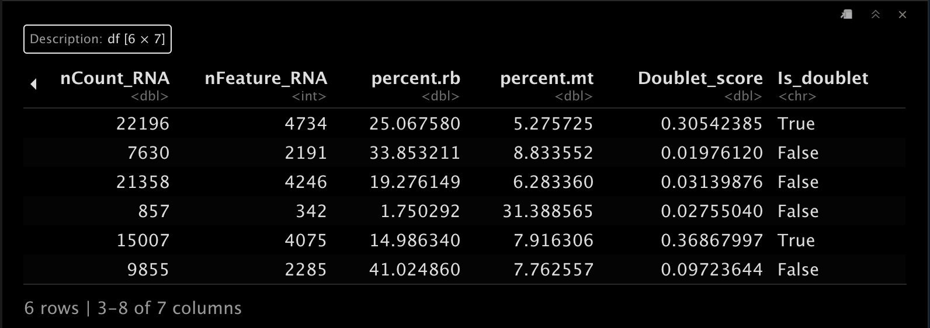Click the percent.mt value 31.388565

tap(547, 211)
